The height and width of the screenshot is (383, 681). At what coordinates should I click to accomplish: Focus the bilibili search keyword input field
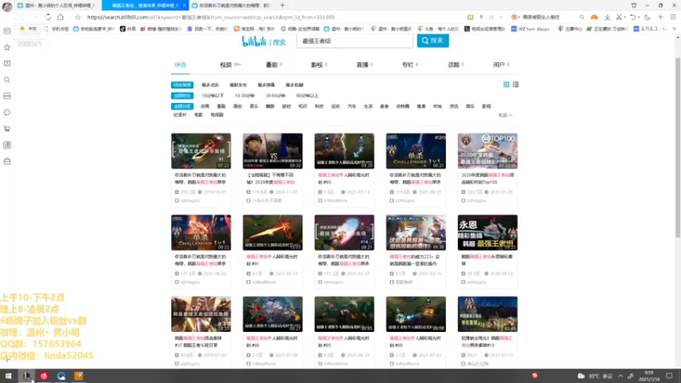354,41
